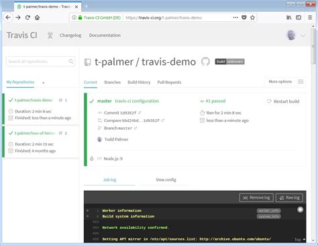Image resolution: width=318 pixels, height=245 pixels.
Task: Click the Travis CI logo
Action: click(22, 35)
